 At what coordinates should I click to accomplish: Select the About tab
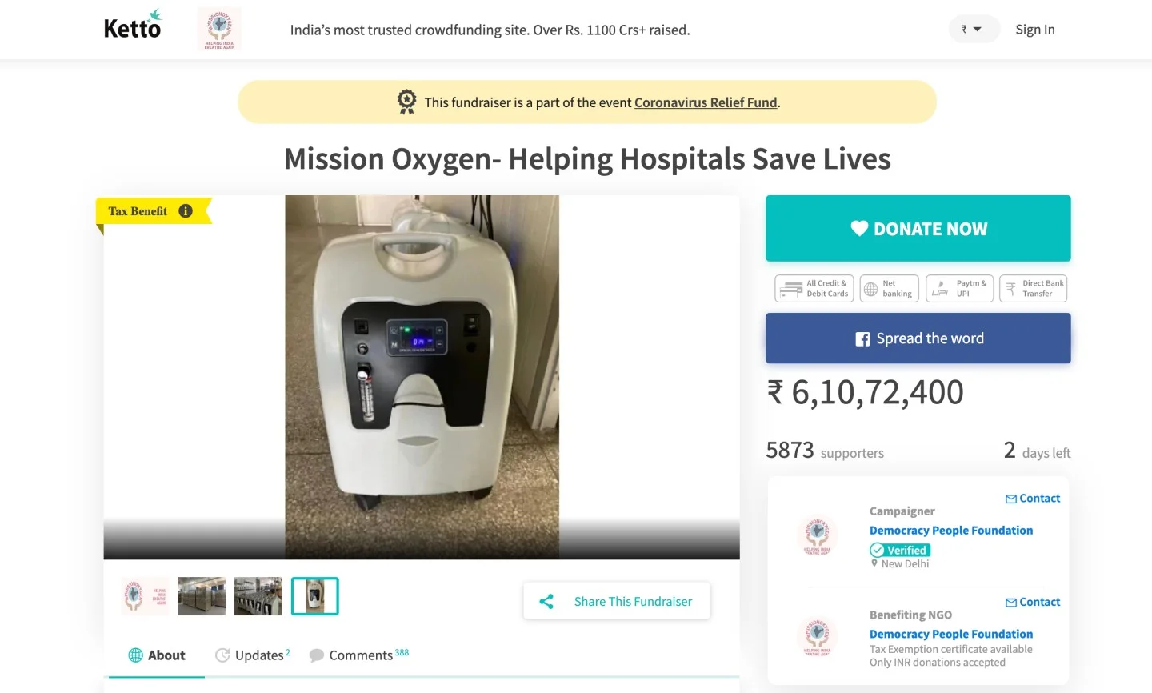(157, 655)
